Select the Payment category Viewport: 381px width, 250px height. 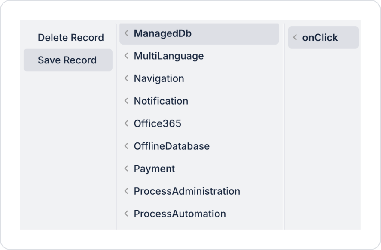tap(154, 169)
